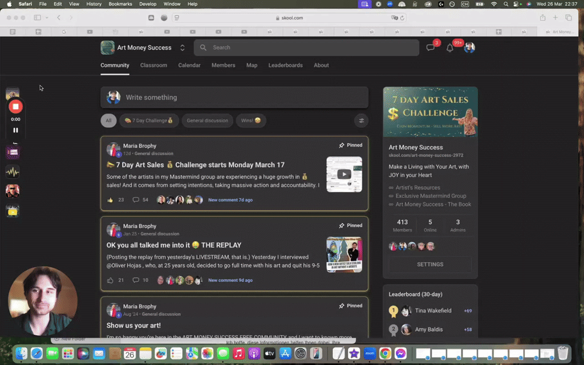Open the notifications bell
584x365 pixels.
[450, 48]
